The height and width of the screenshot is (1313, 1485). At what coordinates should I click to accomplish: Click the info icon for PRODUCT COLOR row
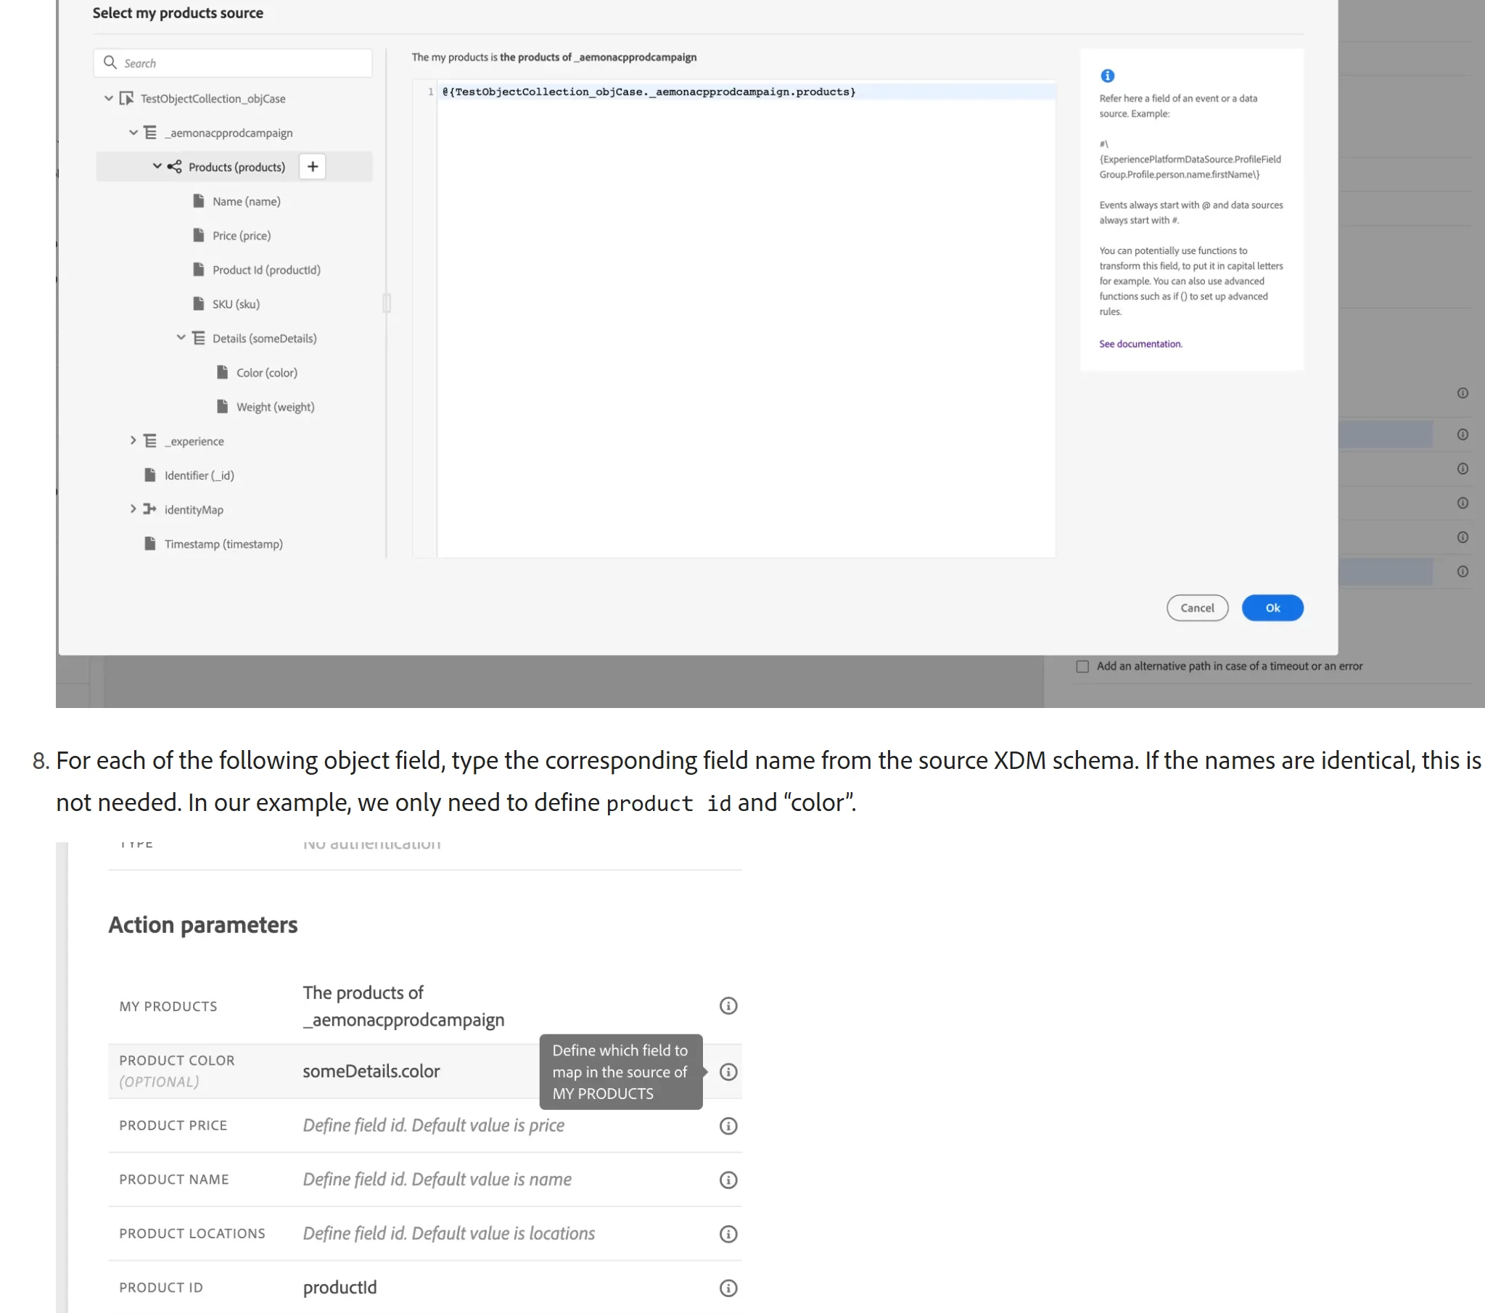coord(728,1071)
